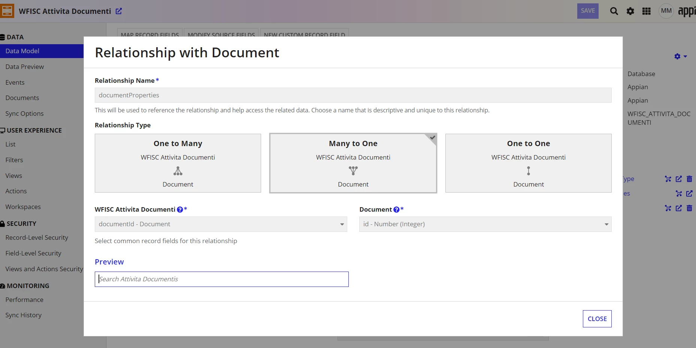This screenshot has width=696, height=348.
Task: Click 'Select common record fields for this relationship' text
Action: [166, 241]
